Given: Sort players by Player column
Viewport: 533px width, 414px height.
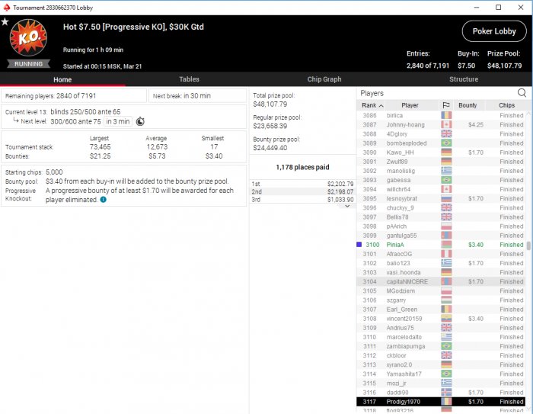Looking at the screenshot, I should [x=410, y=105].
